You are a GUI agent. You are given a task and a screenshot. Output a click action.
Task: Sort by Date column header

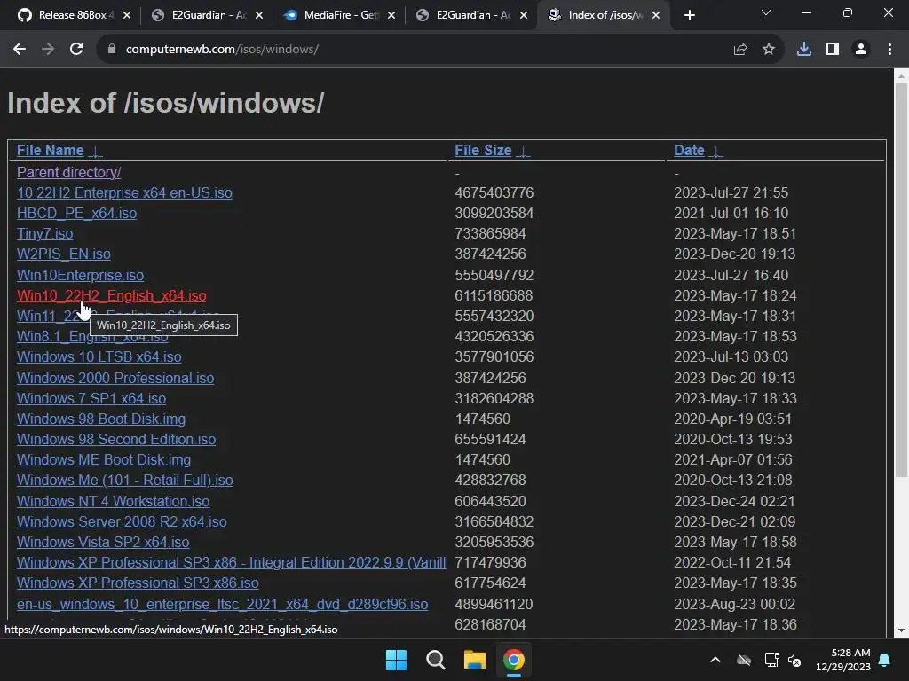tap(689, 151)
